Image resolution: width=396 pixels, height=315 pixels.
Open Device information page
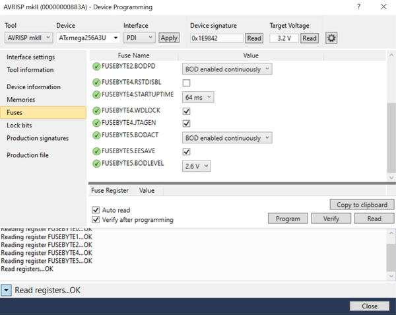(x=34, y=87)
